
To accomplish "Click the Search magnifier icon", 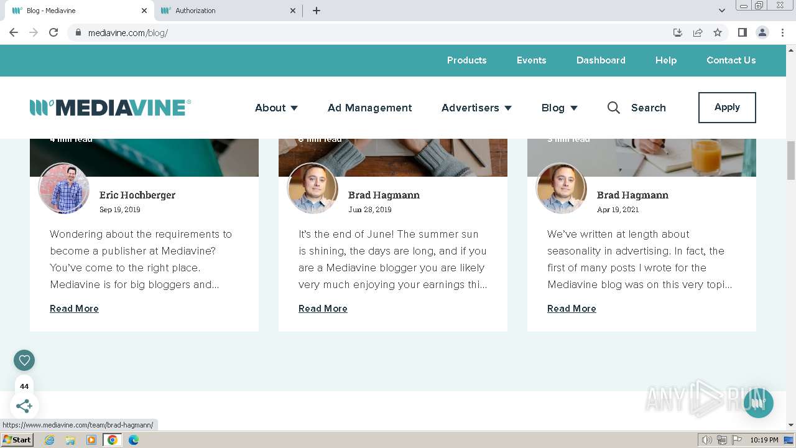I will (613, 108).
